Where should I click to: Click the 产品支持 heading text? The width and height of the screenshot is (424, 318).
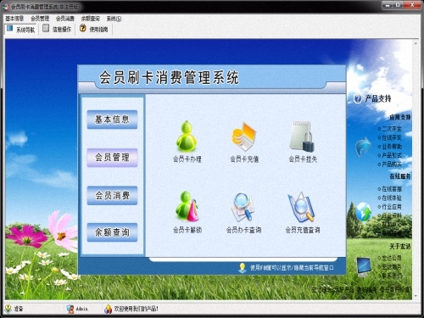tap(378, 98)
